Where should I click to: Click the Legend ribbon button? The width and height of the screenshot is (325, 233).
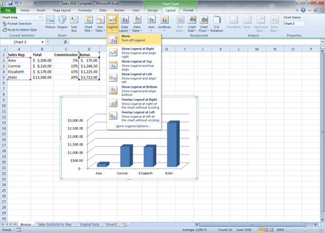[x=112, y=23]
